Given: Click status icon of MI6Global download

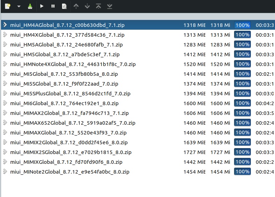Looking at the screenshot, I should [5, 103].
